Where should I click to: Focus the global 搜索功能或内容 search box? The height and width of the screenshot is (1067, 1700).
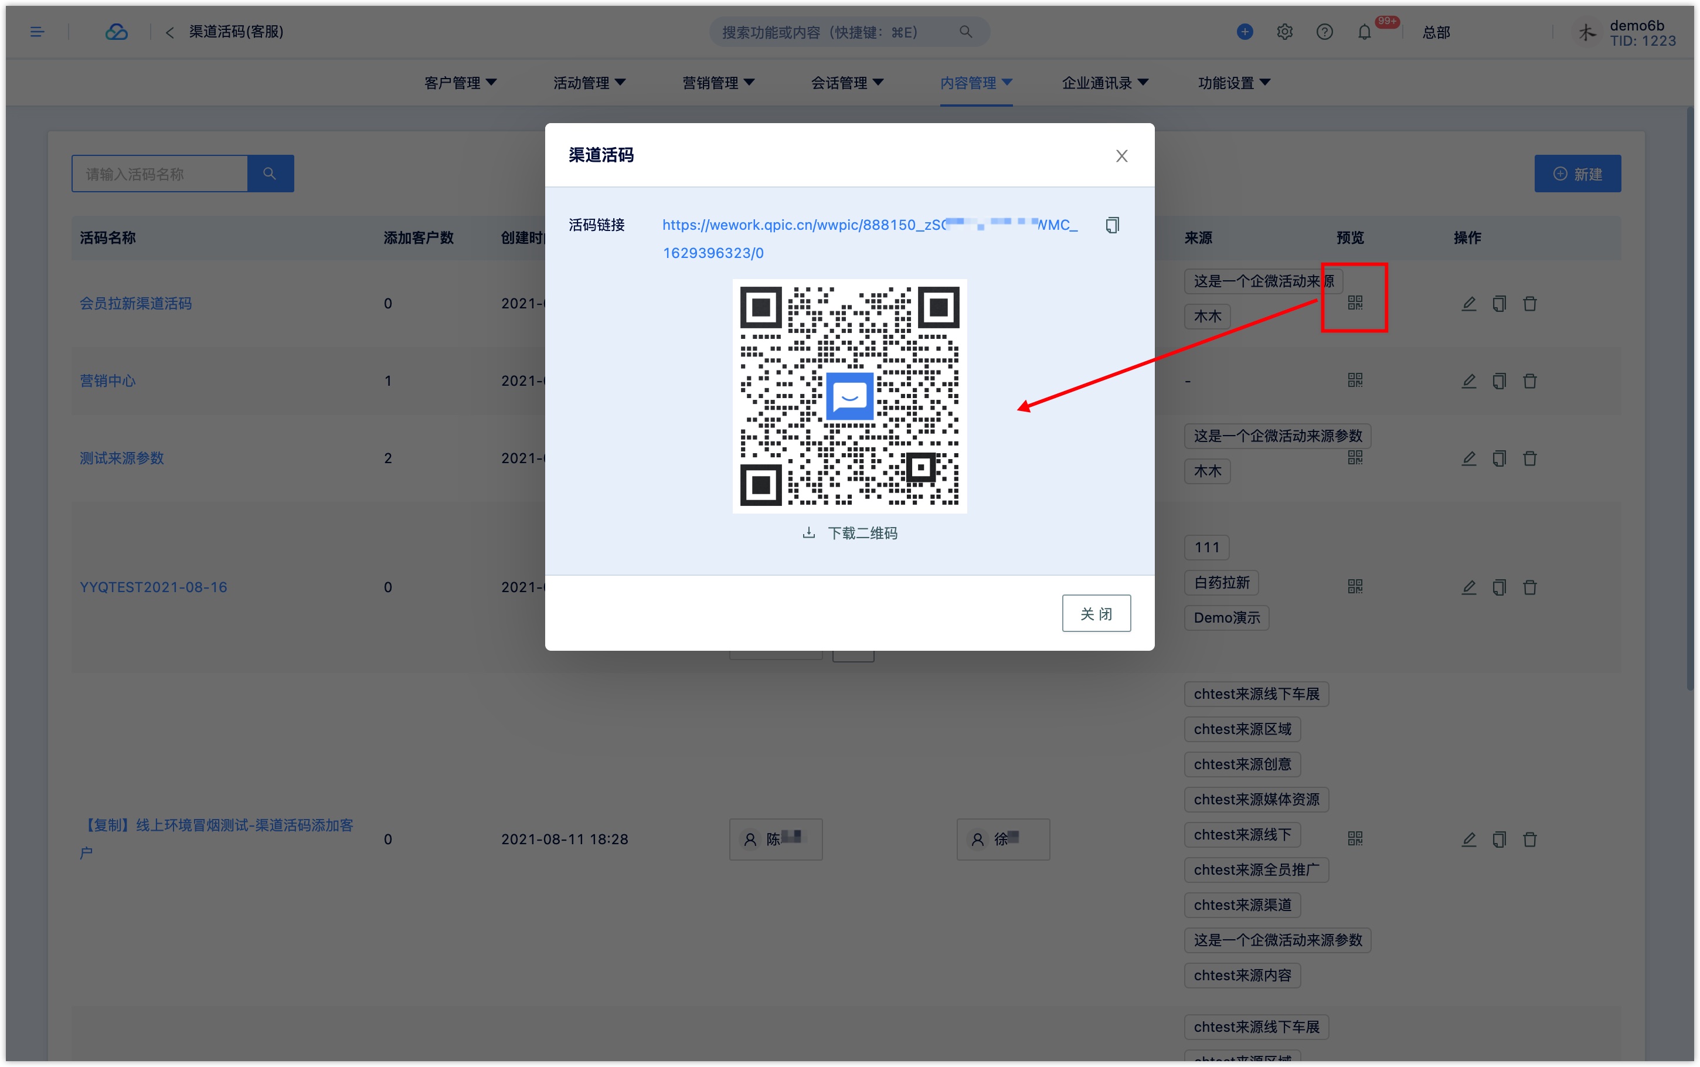[x=849, y=32]
